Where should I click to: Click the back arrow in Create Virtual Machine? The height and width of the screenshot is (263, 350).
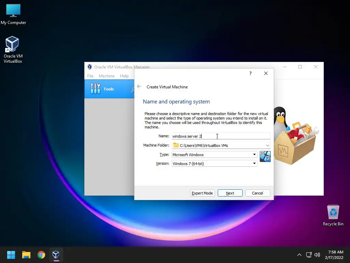[139, 87]
